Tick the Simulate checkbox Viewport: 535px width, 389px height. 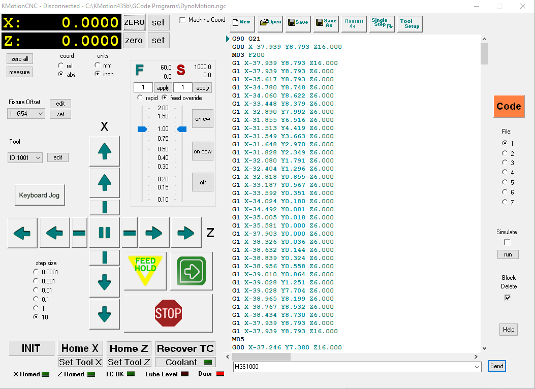[507, 242]
